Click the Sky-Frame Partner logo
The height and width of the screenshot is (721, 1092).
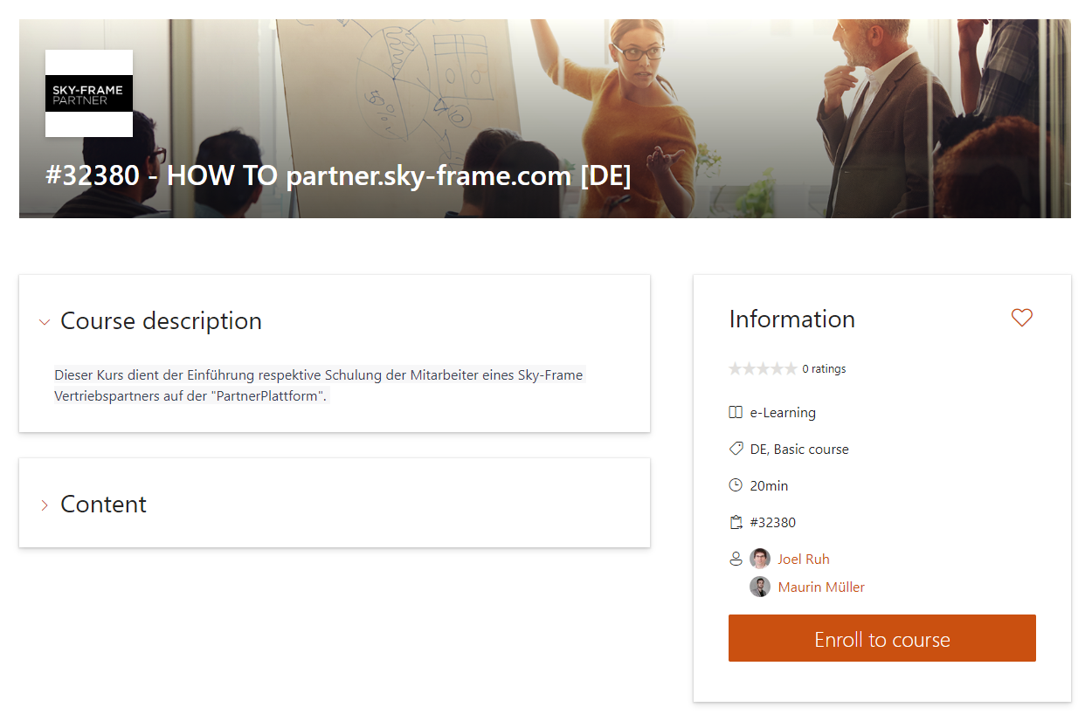pyautogui.click(x=89, y=93)
